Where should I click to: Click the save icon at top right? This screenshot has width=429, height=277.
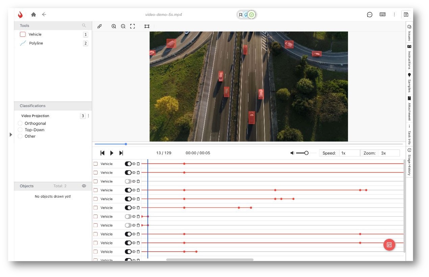point(406,15)
